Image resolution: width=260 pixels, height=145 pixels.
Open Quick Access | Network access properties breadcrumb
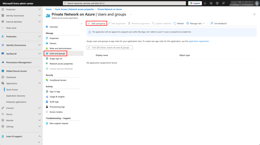click(x=74, y=9)
